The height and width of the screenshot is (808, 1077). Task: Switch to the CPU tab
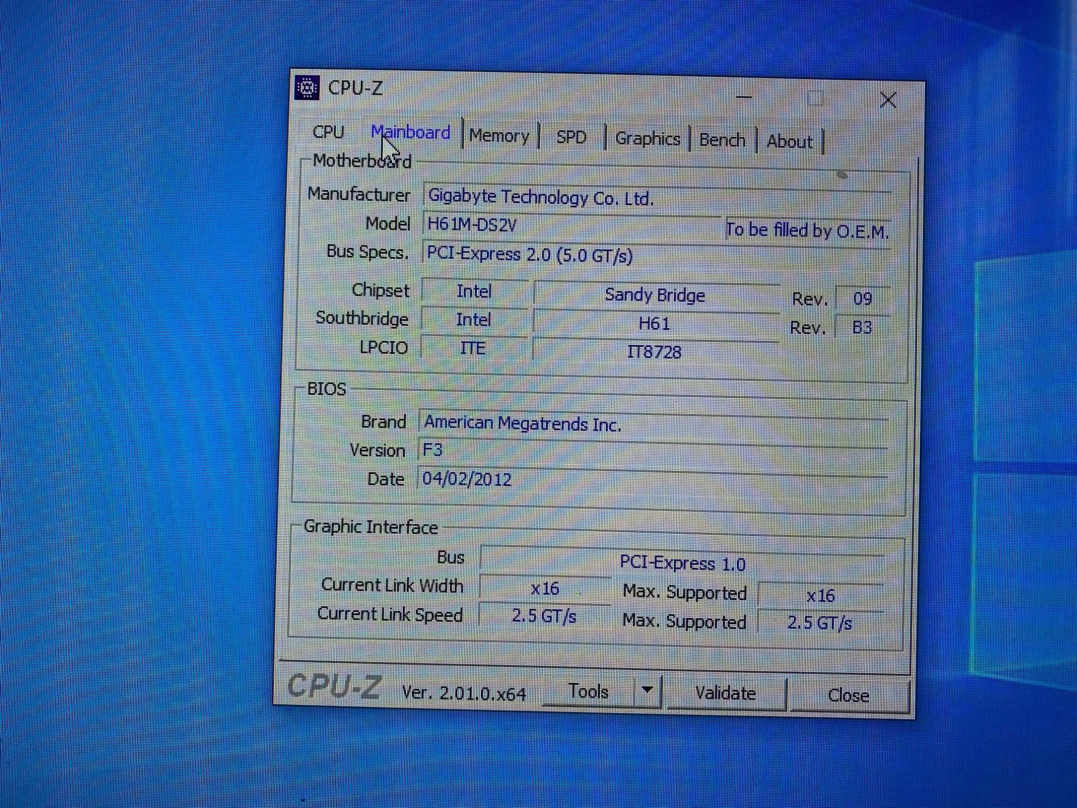tap(328, 132)
